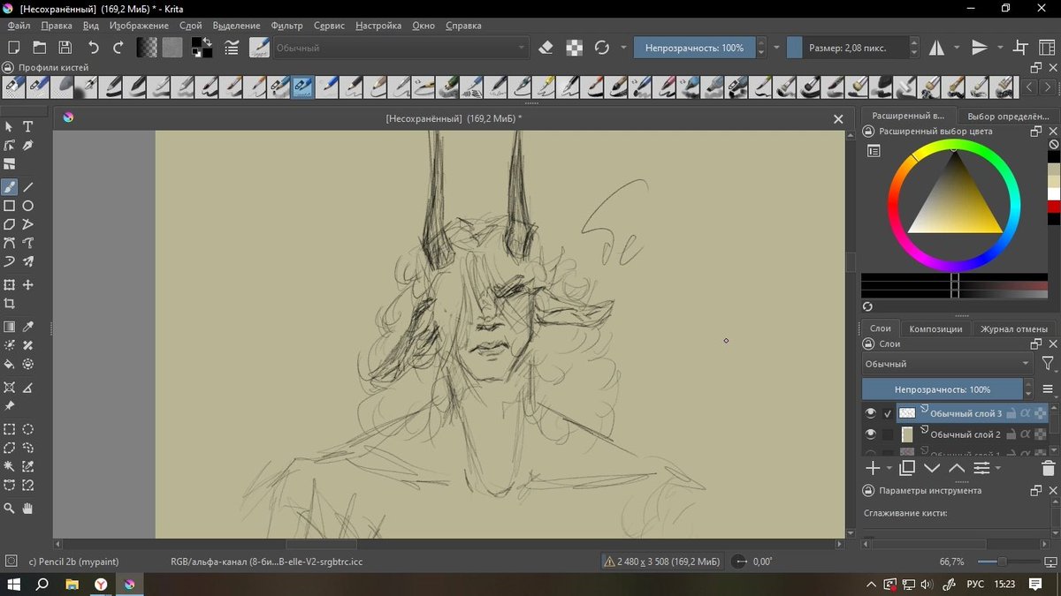Switch to the Композиции tab
This screenshot has height=596, width=1061.
click(935, 328)
